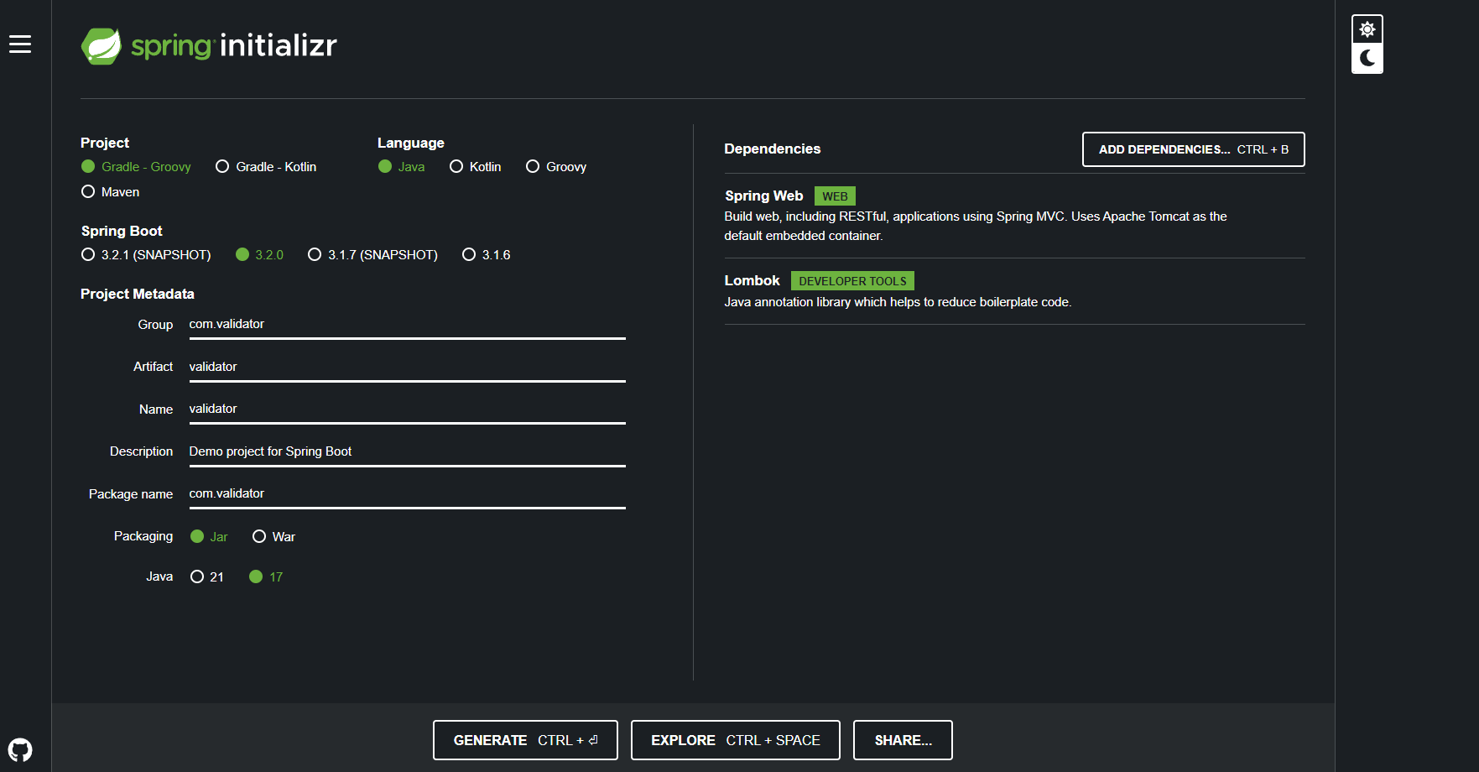Click the Explore button
This screenshot has width=1479, height=772.
pos(735,740)
